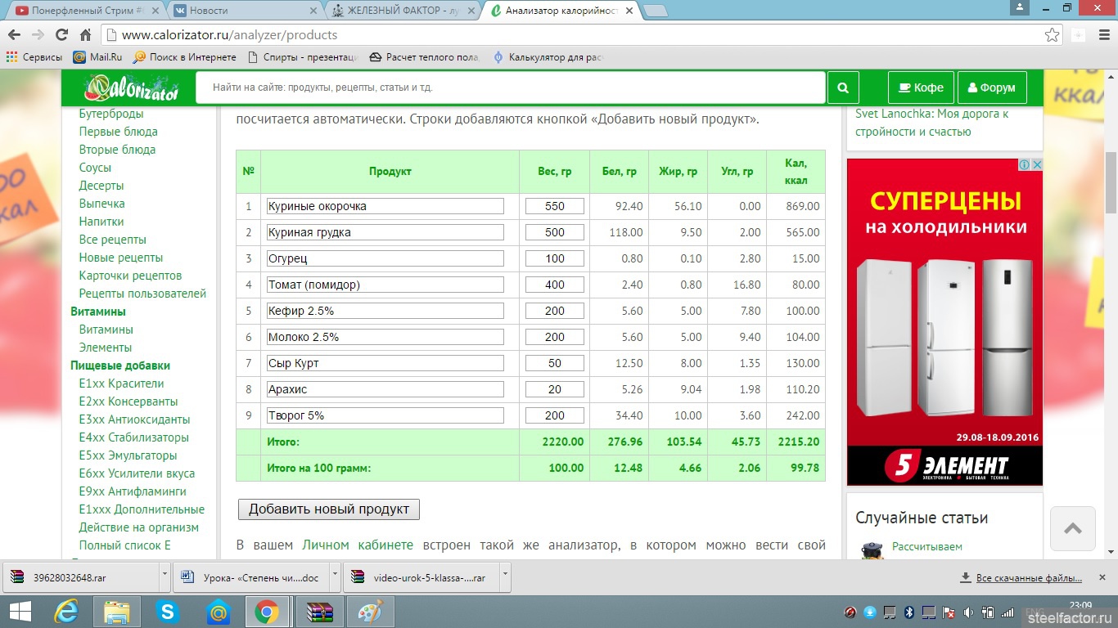Open Skype from taskbar

click(168, 612)
